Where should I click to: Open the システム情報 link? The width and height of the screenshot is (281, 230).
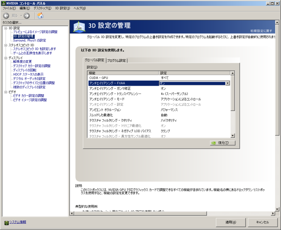(18, 222)
